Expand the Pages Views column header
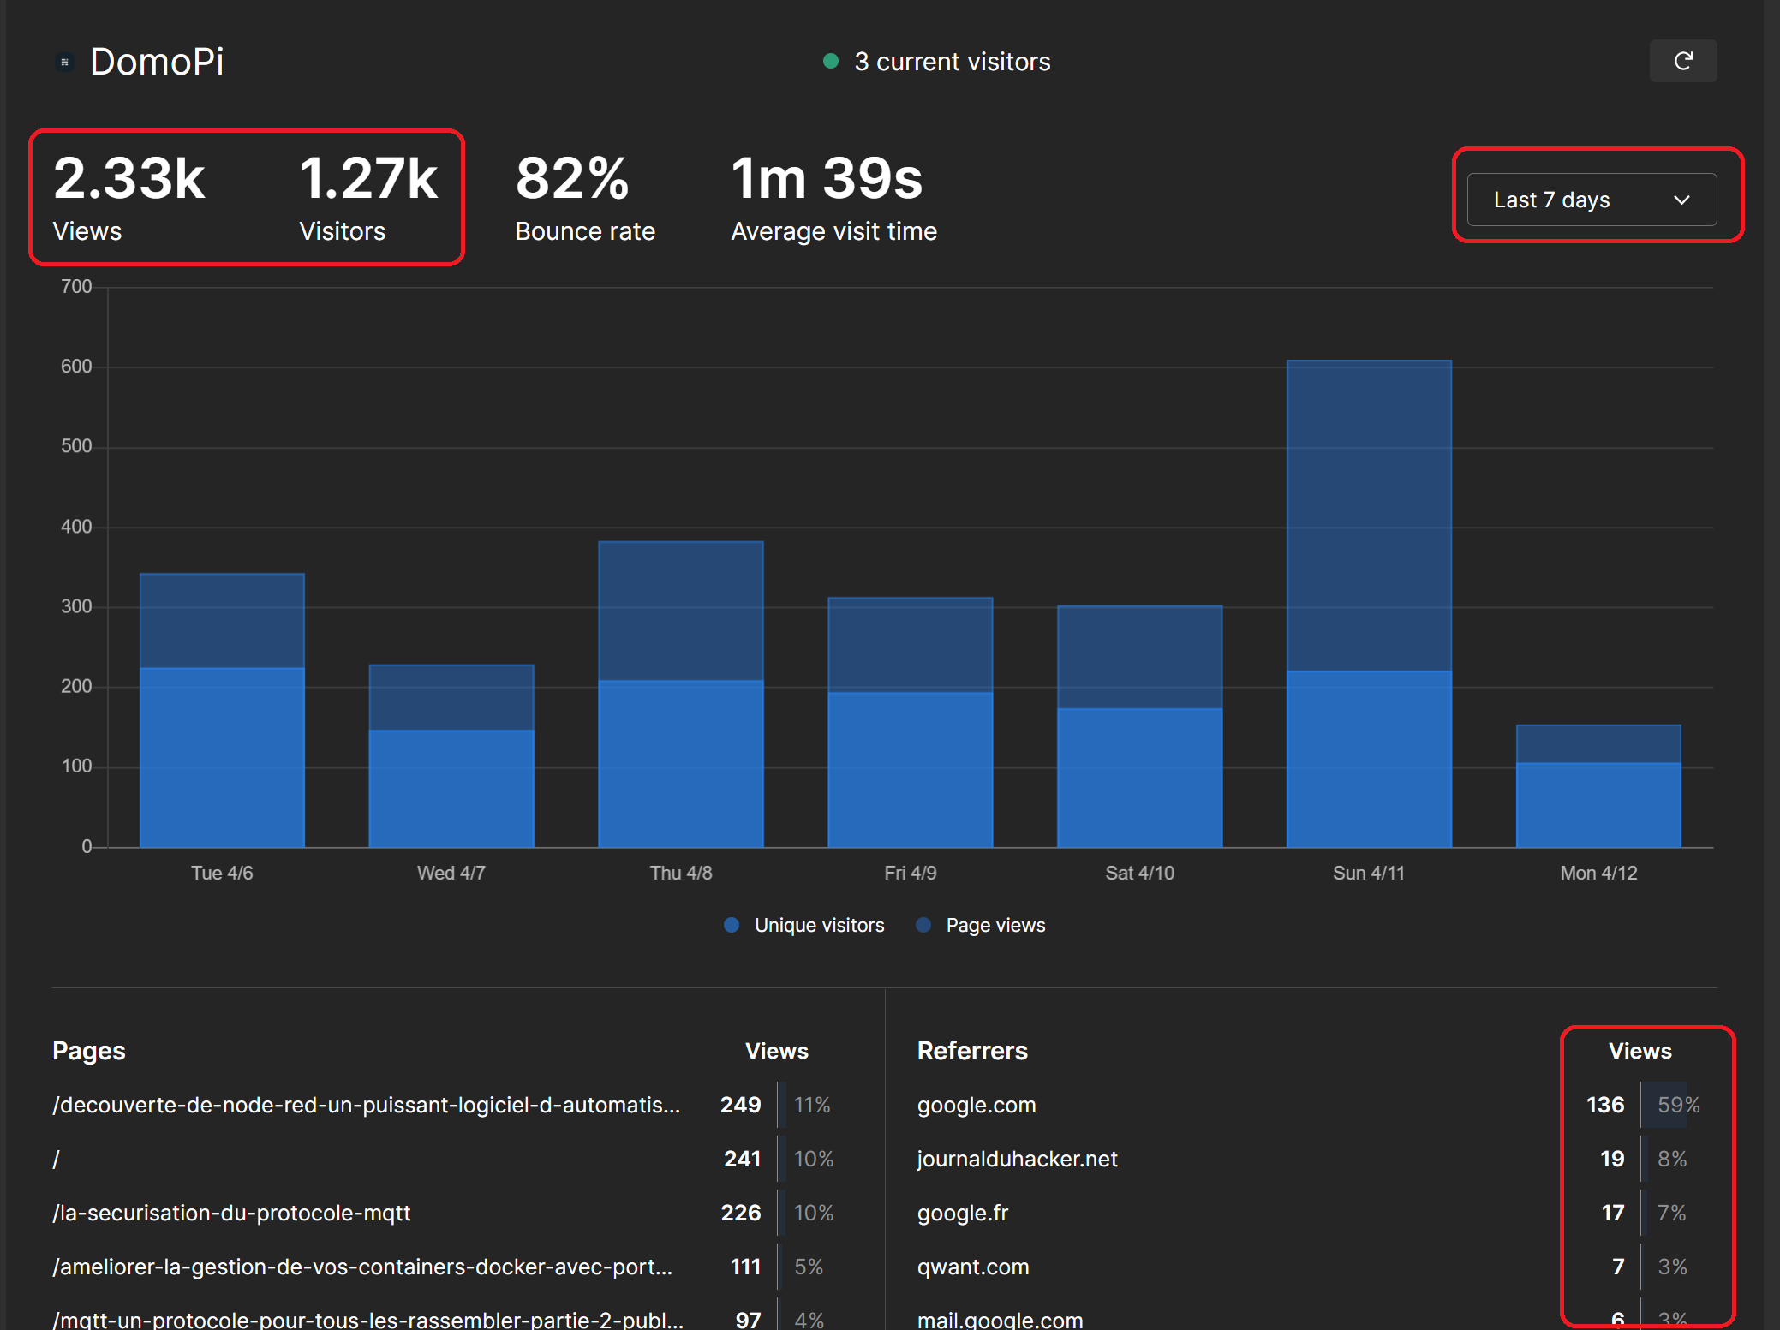The width and height of the screenshot is (1780, 1330). click(775, 1051)
